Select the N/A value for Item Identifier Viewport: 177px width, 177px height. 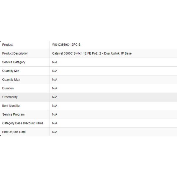point(55,106)
